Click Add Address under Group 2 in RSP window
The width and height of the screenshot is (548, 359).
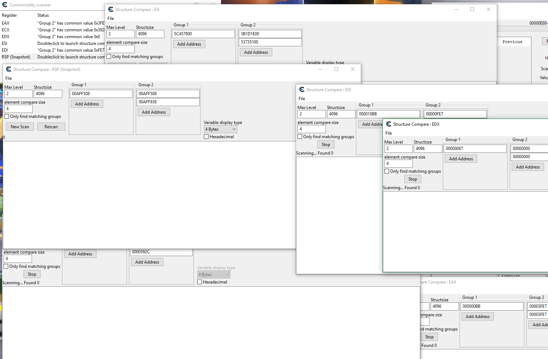pyautogui.click(x=154, y=112)
